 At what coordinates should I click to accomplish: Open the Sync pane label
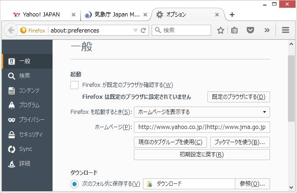[26, 149]
